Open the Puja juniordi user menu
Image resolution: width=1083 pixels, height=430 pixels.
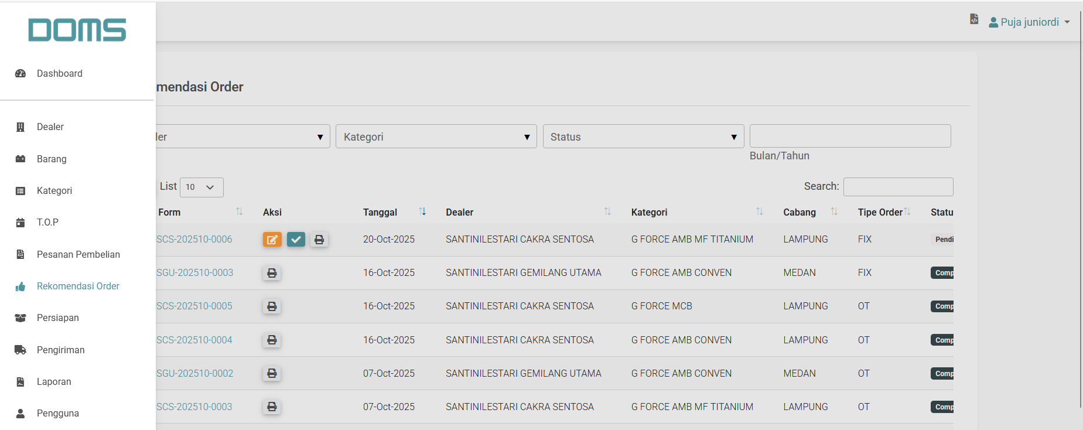(1030, 22)
